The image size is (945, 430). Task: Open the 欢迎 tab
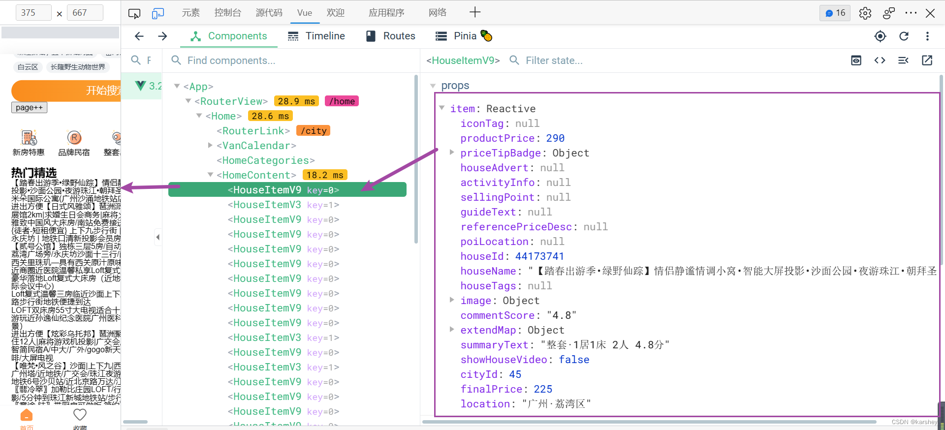click(336, 13)
